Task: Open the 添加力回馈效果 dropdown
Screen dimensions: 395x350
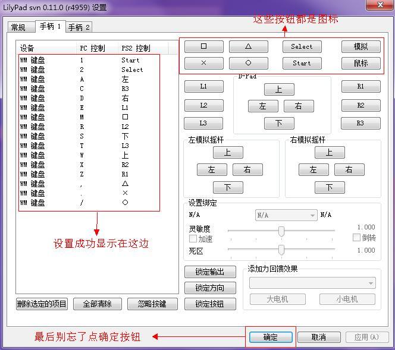Action: pyautogui.click(x=312, y=283)
